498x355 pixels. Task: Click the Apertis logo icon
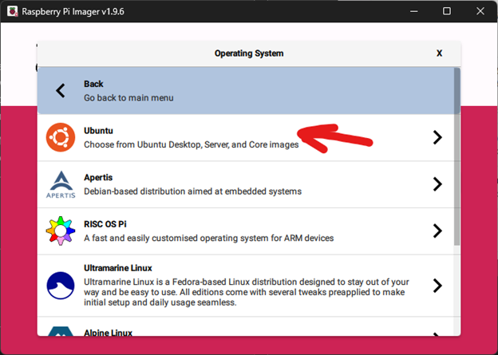tap(61, 184)
